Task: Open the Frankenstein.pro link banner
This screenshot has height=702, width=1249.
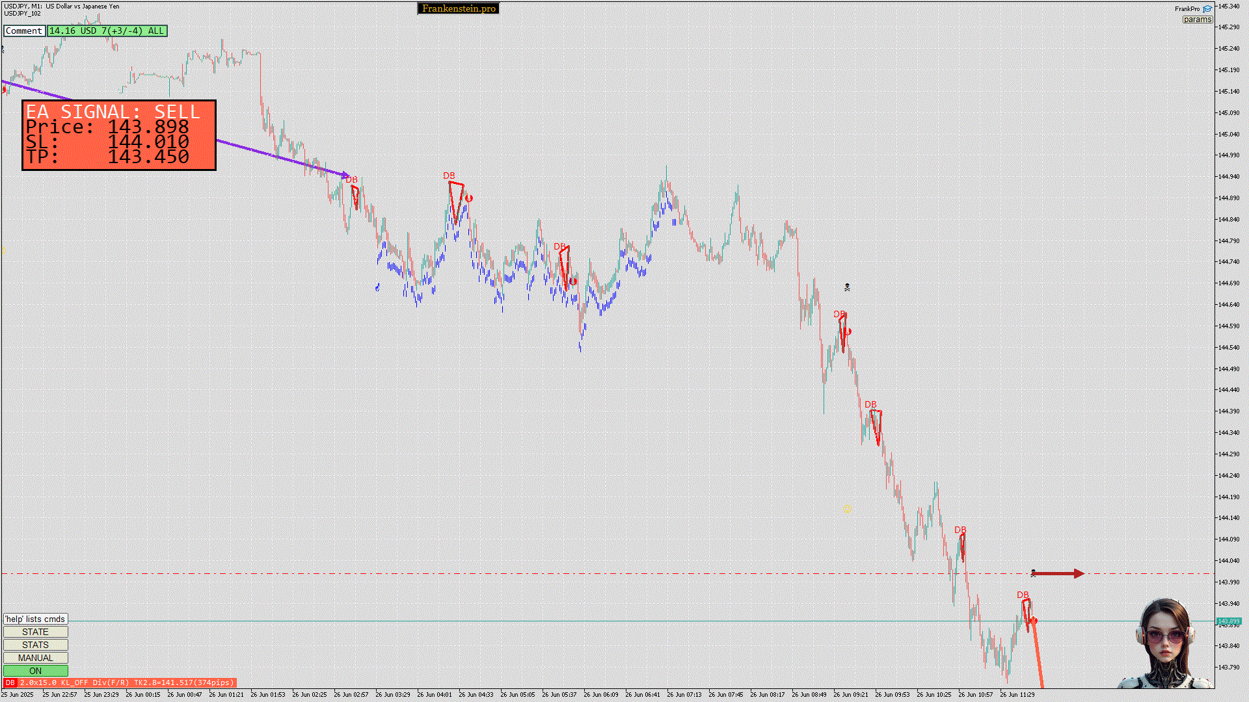Action: point(459,8)
